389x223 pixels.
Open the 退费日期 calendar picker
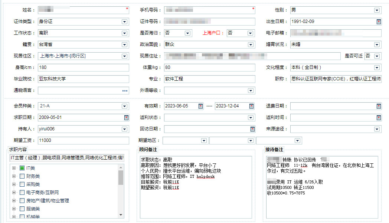point(379,106)
